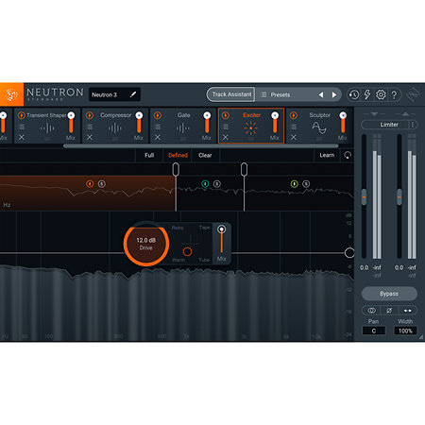The width and height of the screenshot is (425, 425).
Task: Click the output gain fader handle
Action: [x=399, y=197]
